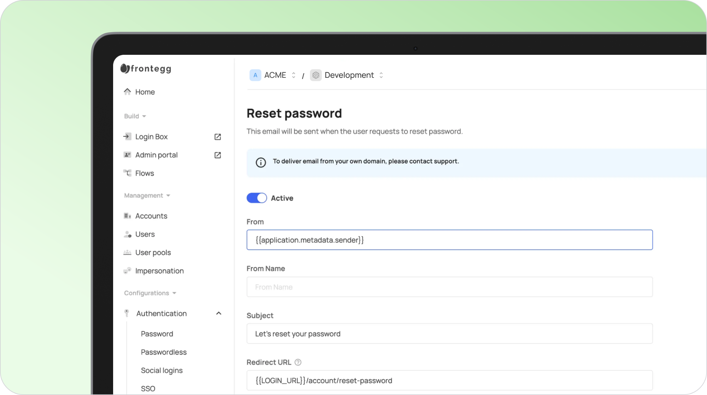Open the ACME account switcher dropdown
The image size is (707, 395).
(293, 75)
